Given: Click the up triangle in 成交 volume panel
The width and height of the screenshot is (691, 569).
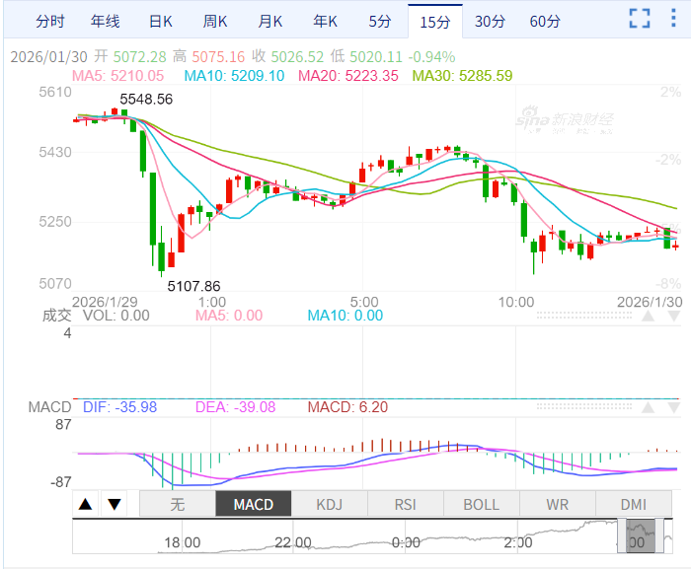Looking at the screenshot, I should 648,316.
